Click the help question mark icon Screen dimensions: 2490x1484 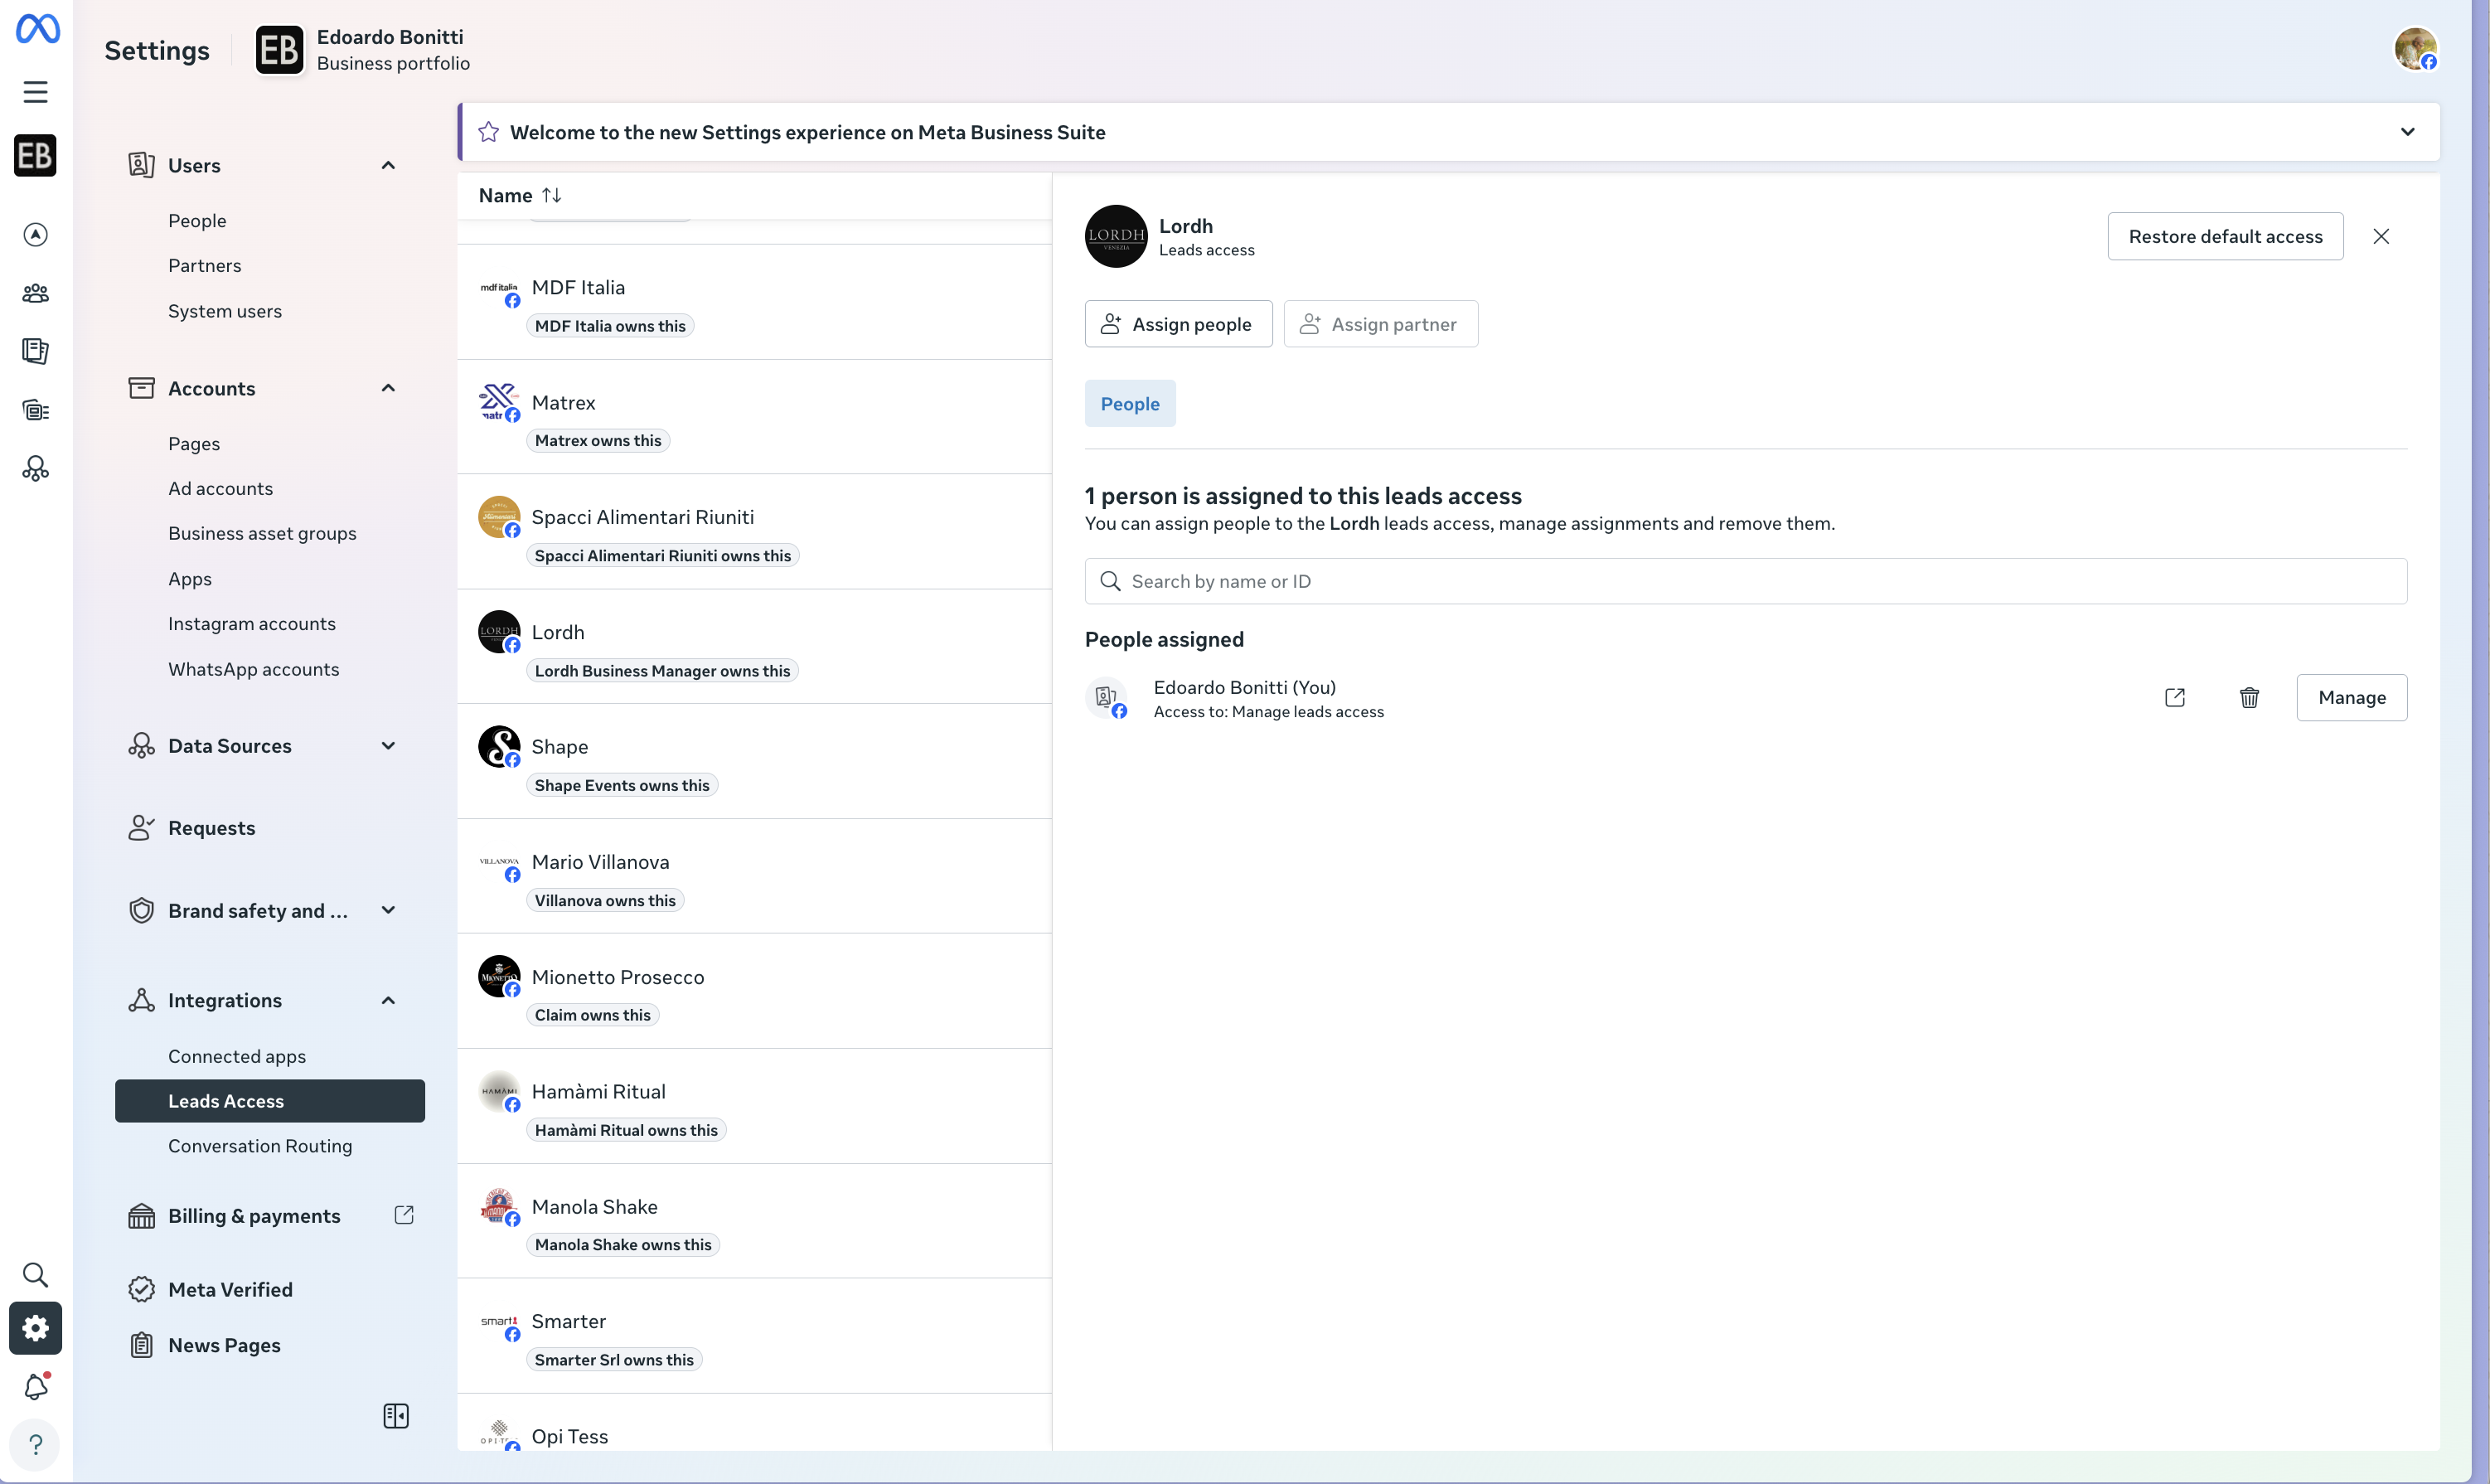pyautogui.click(x=36, y=1444)
